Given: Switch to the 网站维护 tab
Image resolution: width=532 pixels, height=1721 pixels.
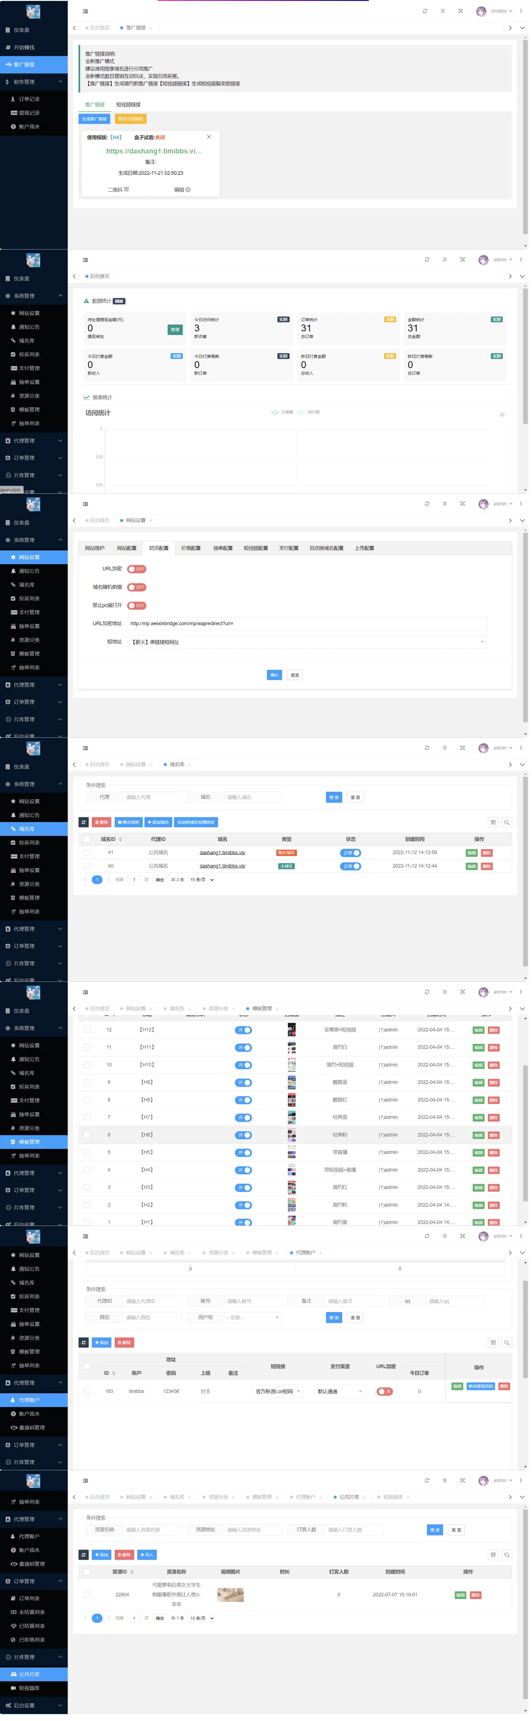Looking at the screenshot, I should (94, 549).
